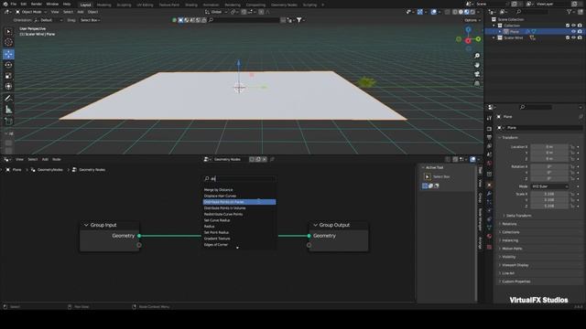The width and height of the screenshot is (586, 329).
Task: Open the Object properties tab (orange square)
Action: coord(489,185)
